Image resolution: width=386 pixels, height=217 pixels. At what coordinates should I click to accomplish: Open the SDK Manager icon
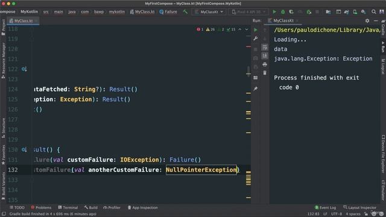363,11
